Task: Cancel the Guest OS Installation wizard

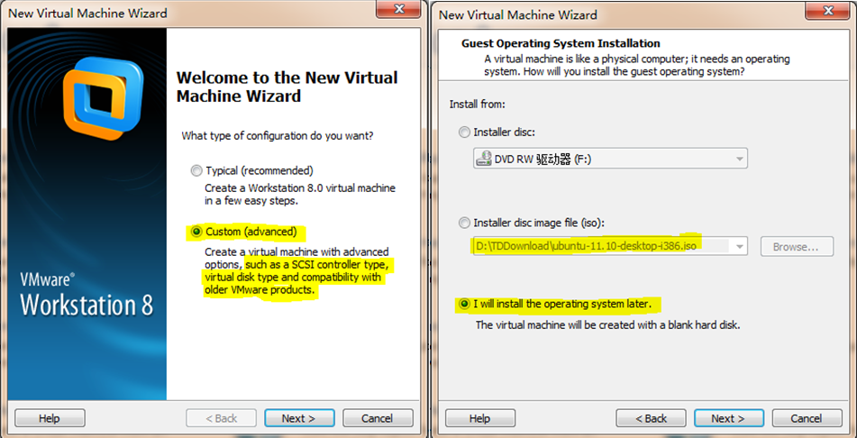Action: coord(807,418)
